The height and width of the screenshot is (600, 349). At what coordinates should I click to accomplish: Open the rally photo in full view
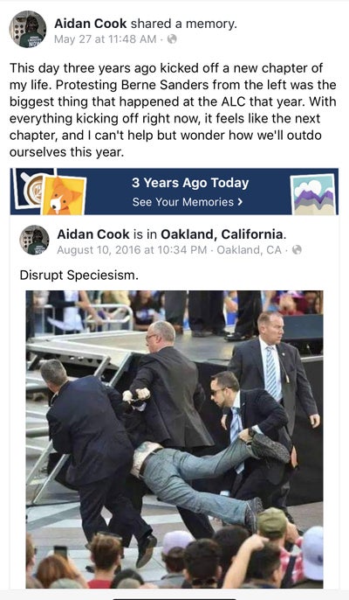(x=174, y=439)
